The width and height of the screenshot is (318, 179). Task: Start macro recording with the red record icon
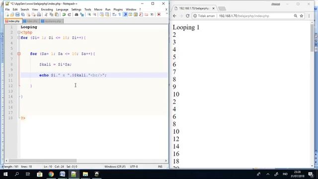pos(159,14)
